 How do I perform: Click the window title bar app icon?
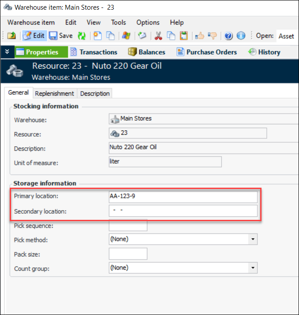(8, 7)
